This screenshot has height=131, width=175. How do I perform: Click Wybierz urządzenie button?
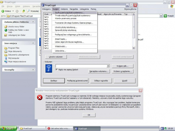click(x=123, y=71)
